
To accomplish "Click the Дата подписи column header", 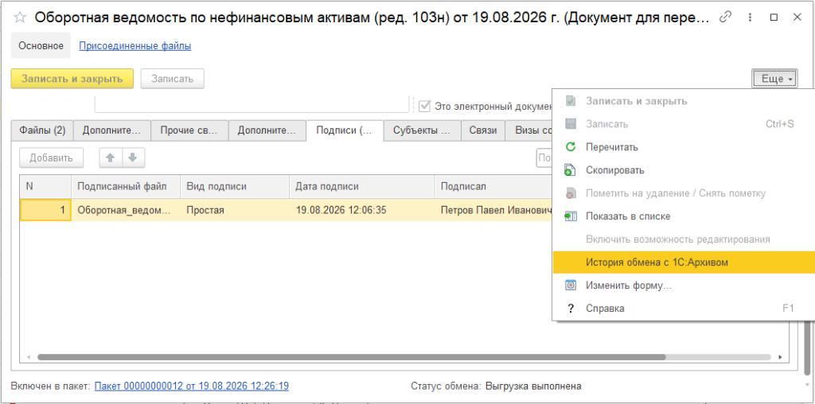I will (362, 186).
